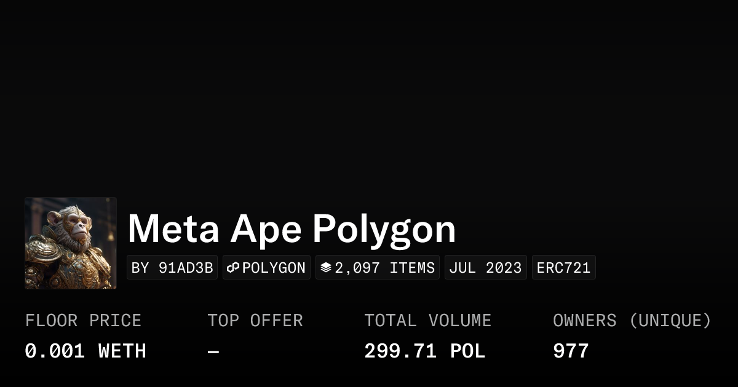This screenshot has height=387, width=738.
Task: Click the word Ape in the title
Action: (266, 229)
